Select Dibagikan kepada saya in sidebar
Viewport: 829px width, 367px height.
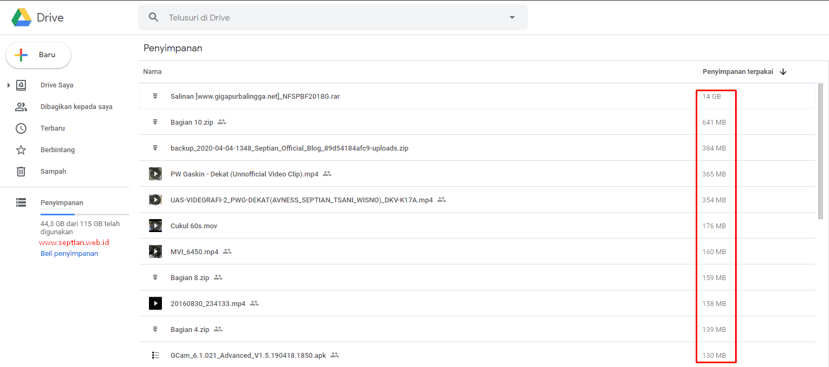coord(76,106)
